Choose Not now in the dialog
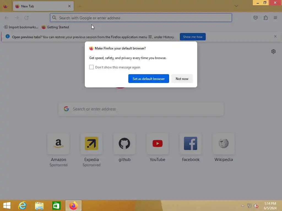Screen dimensions: 282x211 182,79
